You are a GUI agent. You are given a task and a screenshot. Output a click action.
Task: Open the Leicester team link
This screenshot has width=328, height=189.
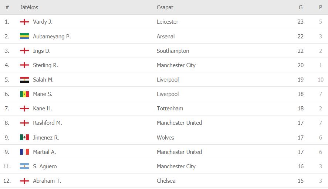coord(168,22)
